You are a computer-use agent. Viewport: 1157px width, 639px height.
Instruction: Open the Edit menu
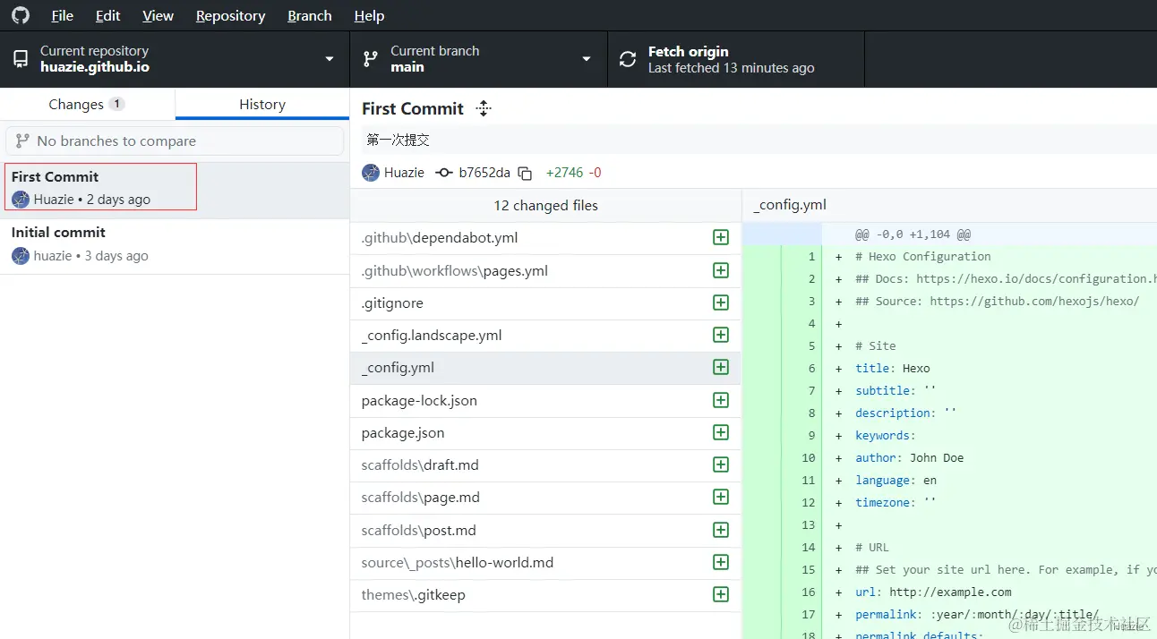tap(108, 16)
